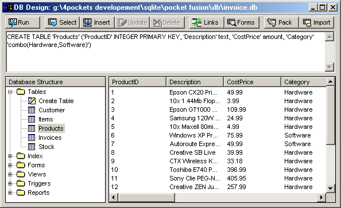Expand the Forms tree node
Screen dimensions: 341x208
click(10, 165)
